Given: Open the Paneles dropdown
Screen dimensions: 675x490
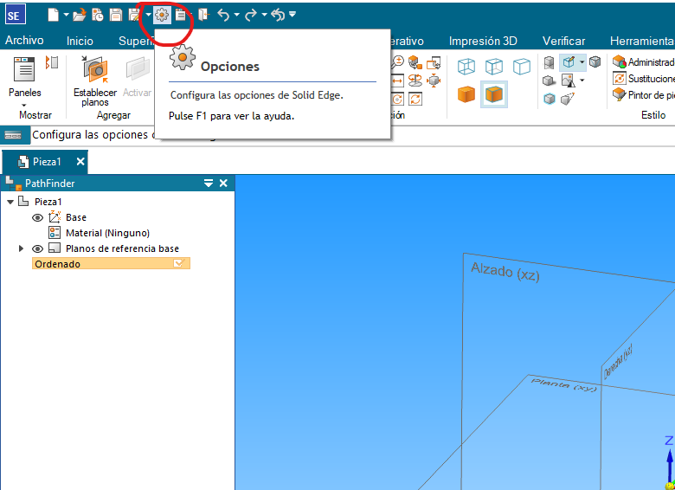Looking at the screenshot, I should (24, 104).
